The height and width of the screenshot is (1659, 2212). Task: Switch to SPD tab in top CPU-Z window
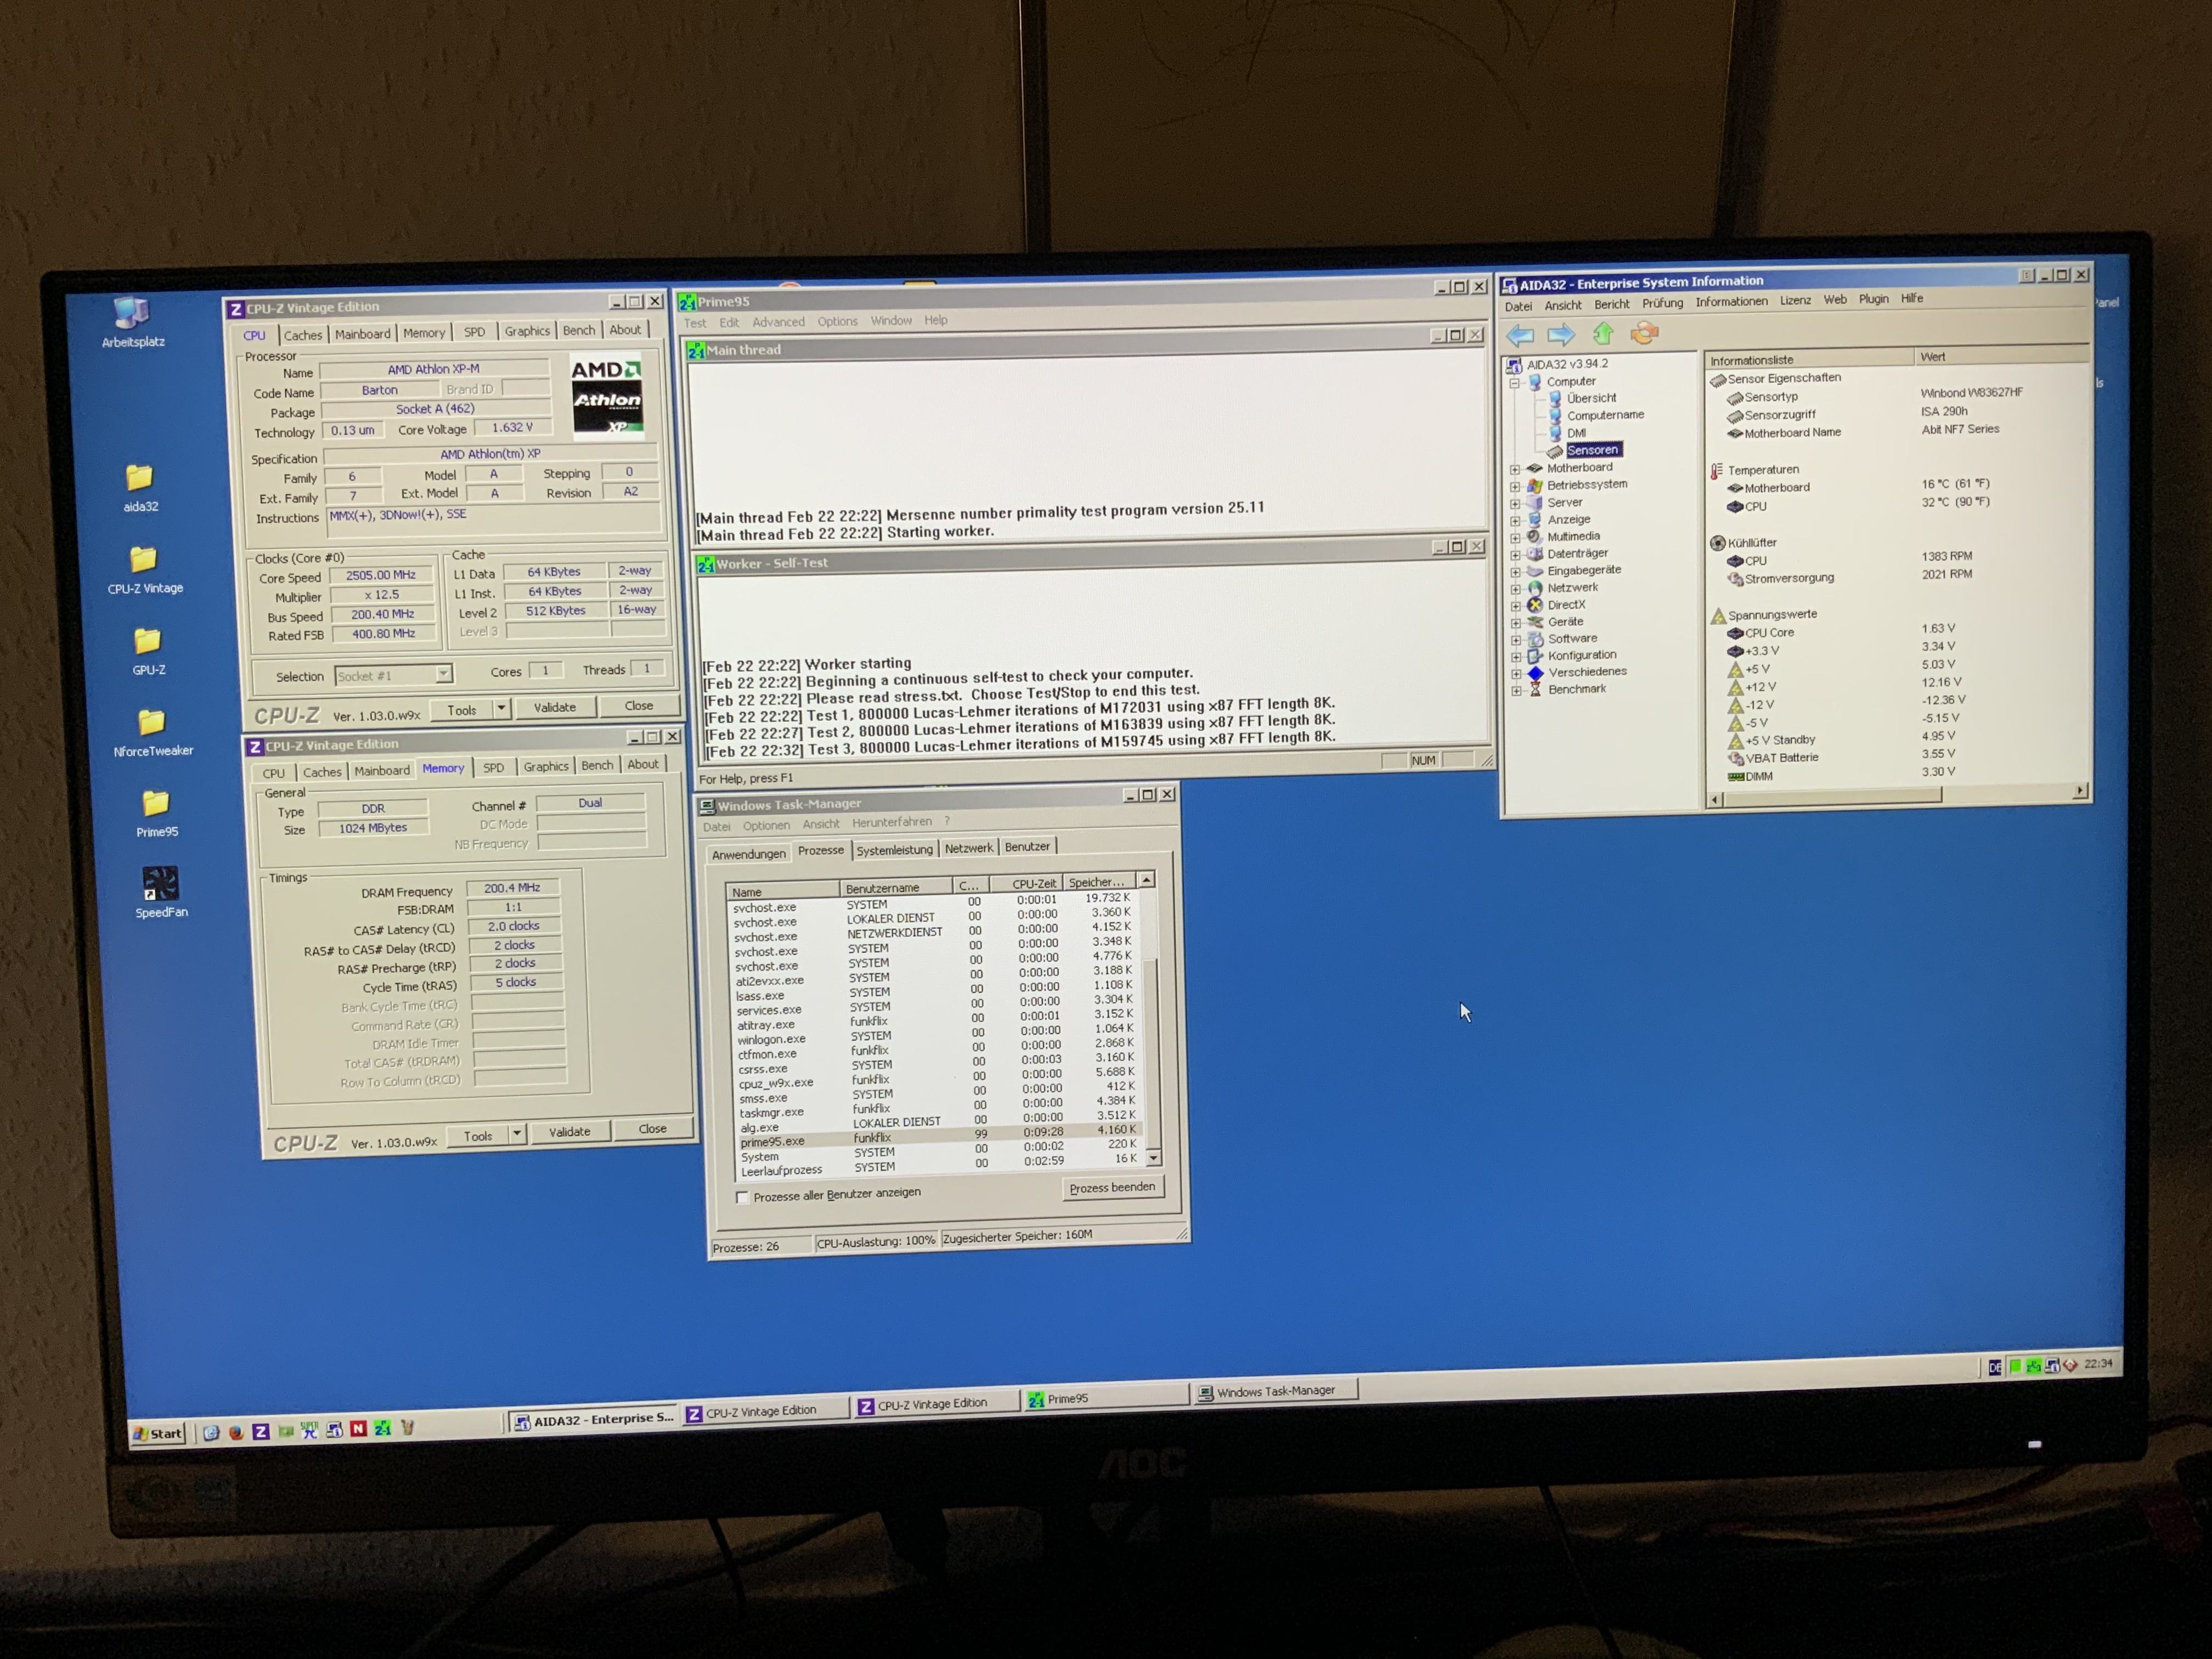click(x=474, y=332)
